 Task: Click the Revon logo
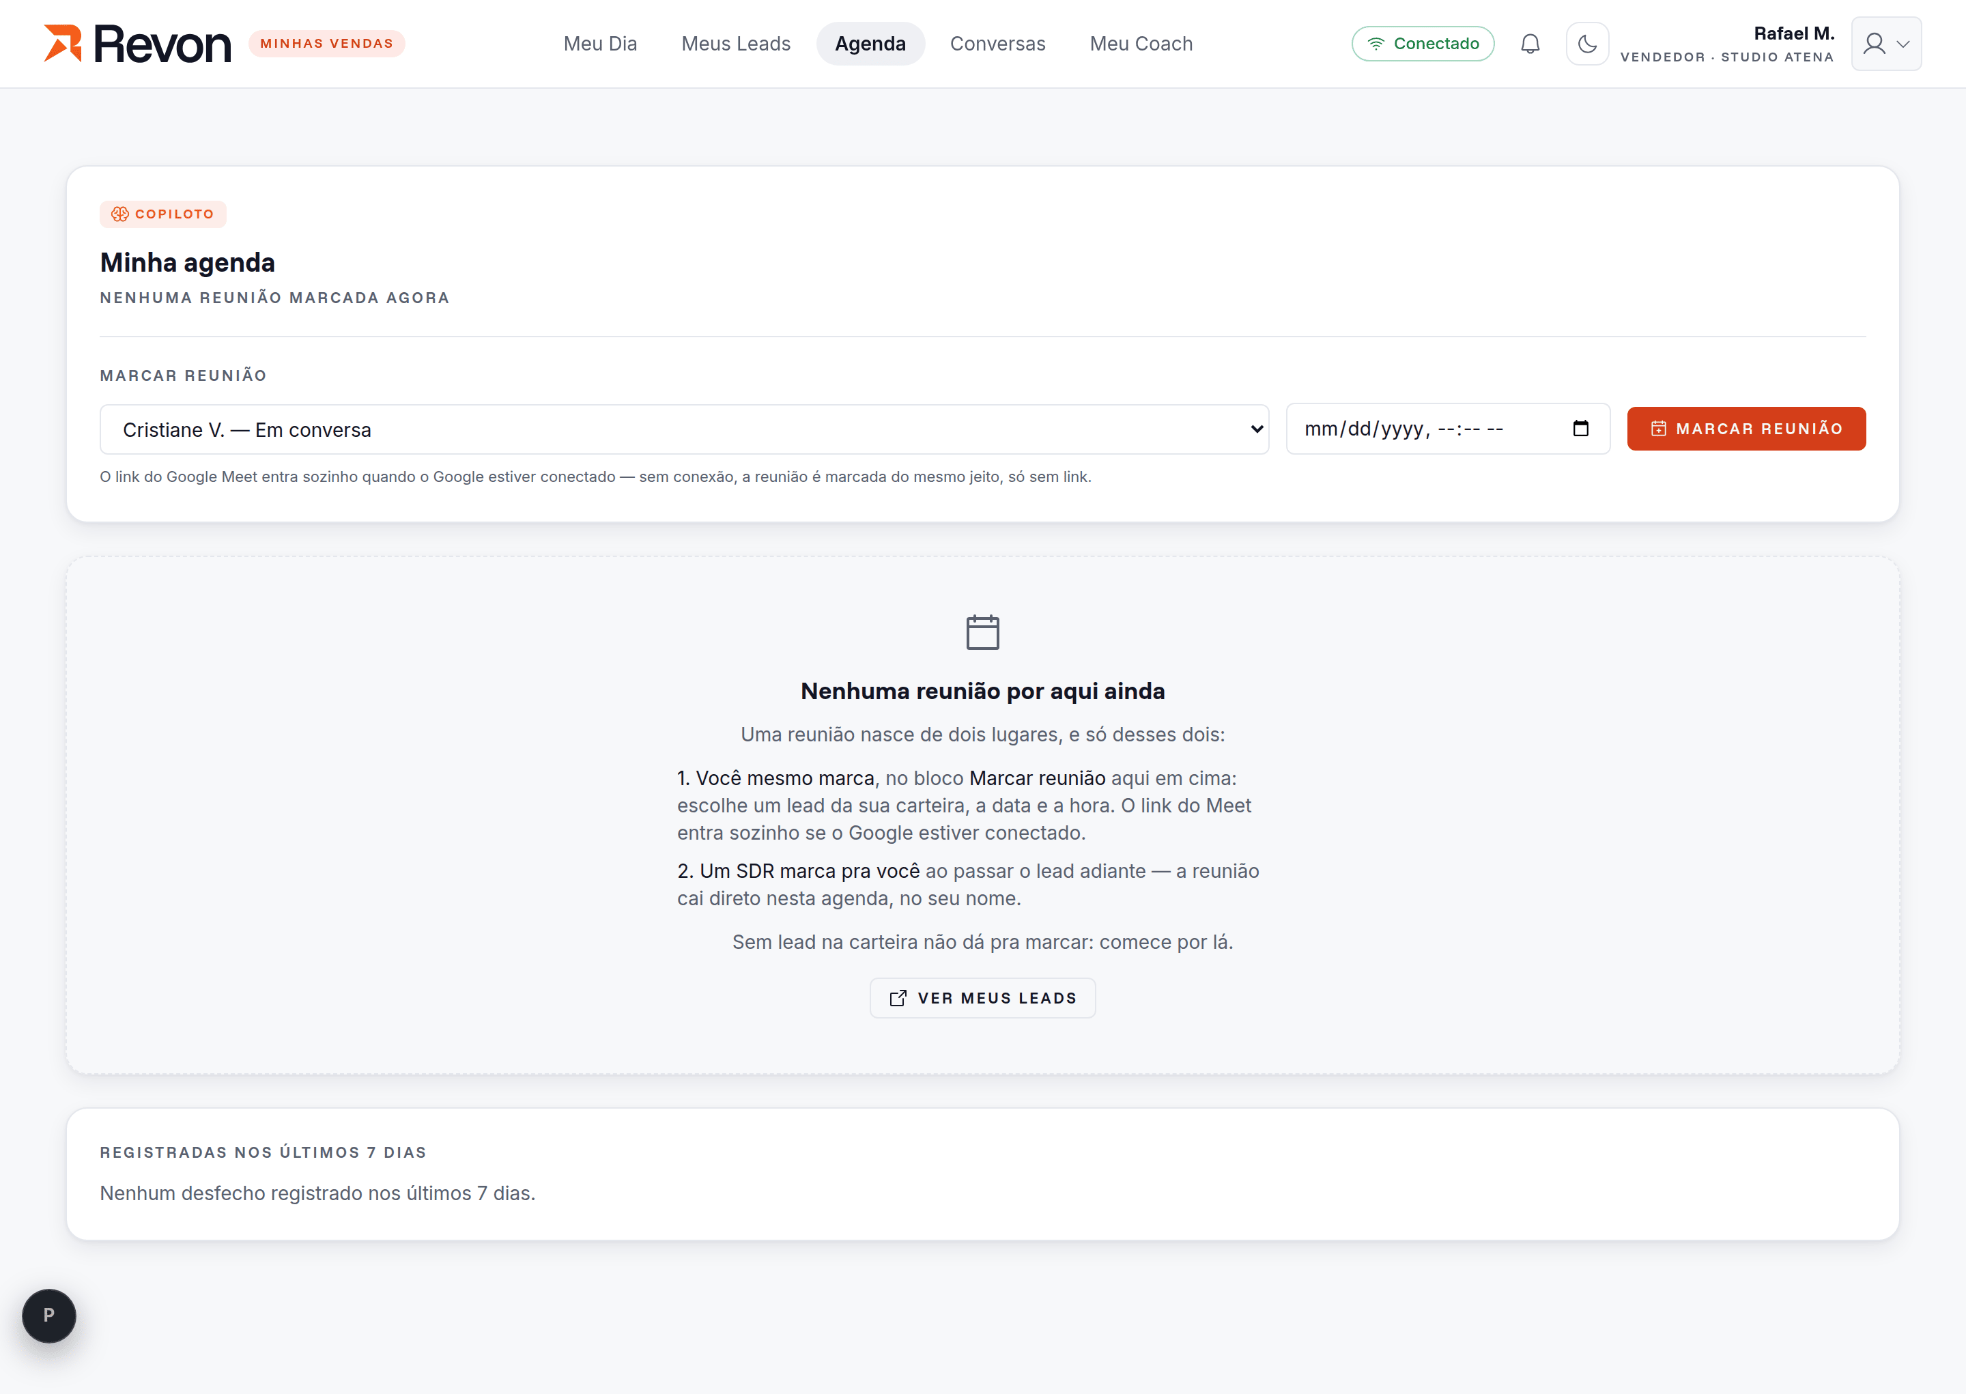[x=137, y=44]
